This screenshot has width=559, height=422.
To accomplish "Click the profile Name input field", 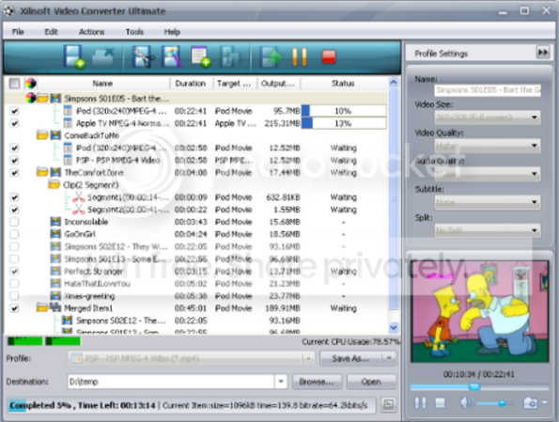I will click(488, 90).
